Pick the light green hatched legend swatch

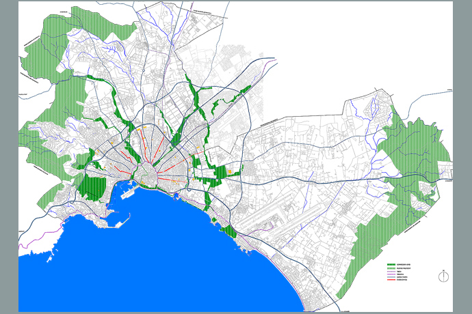click(x=392, y=269)
